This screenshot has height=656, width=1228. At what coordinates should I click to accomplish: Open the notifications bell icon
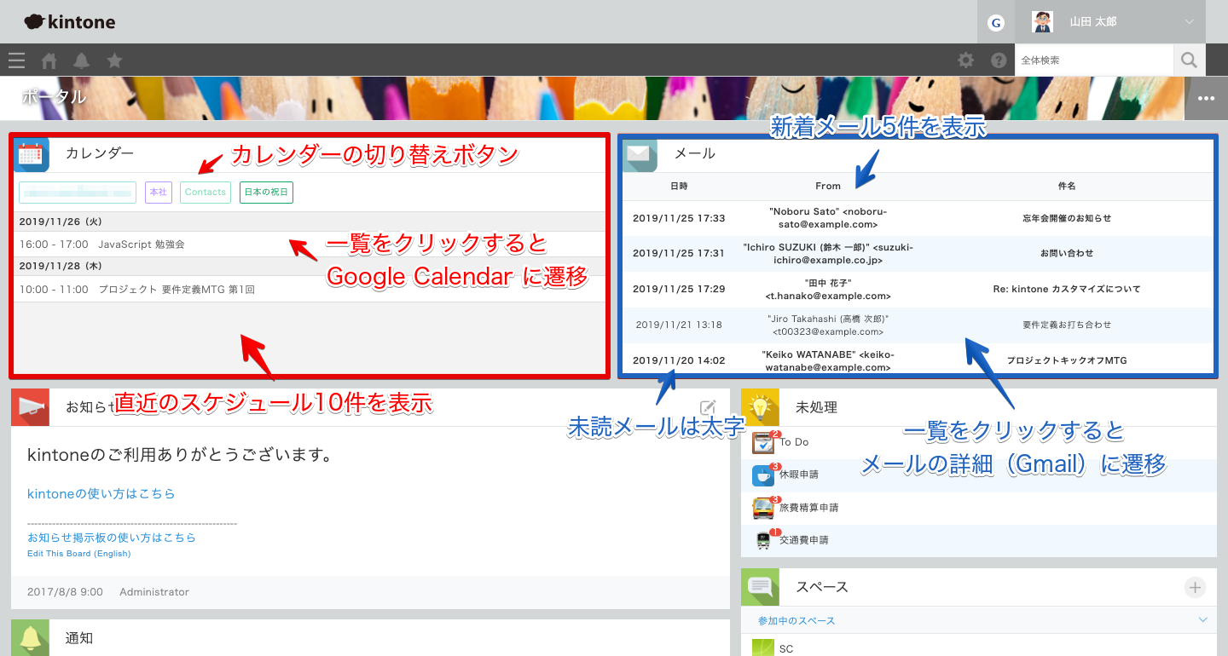81,60
